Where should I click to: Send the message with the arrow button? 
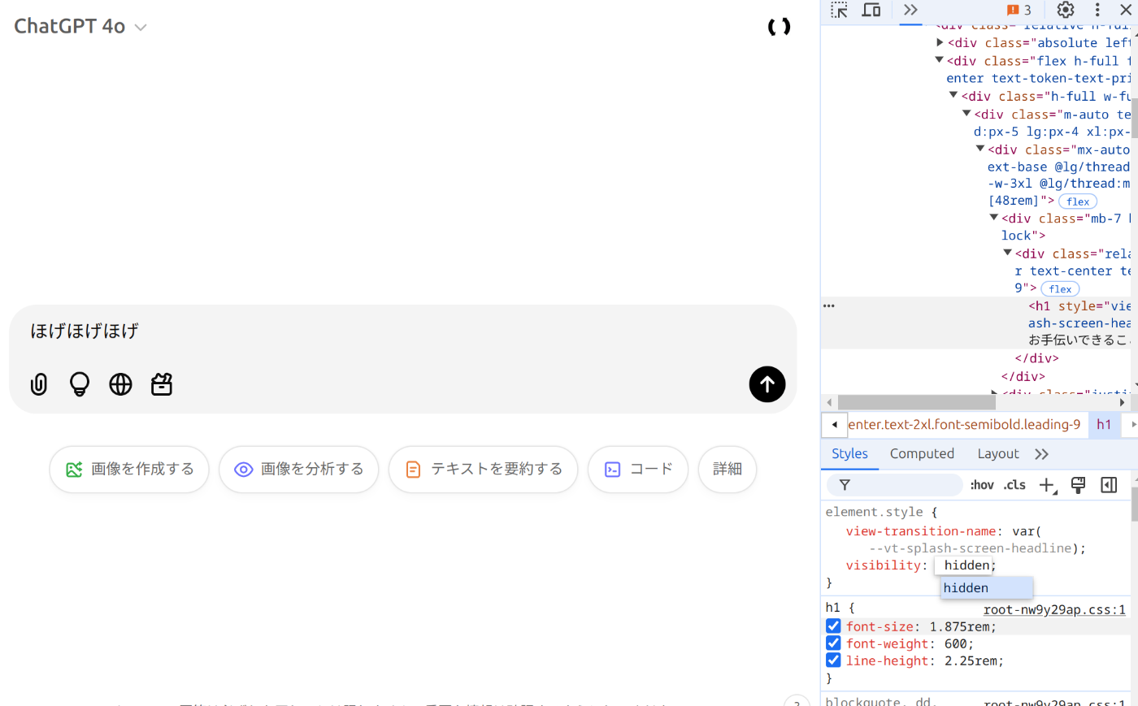point(767,384)
